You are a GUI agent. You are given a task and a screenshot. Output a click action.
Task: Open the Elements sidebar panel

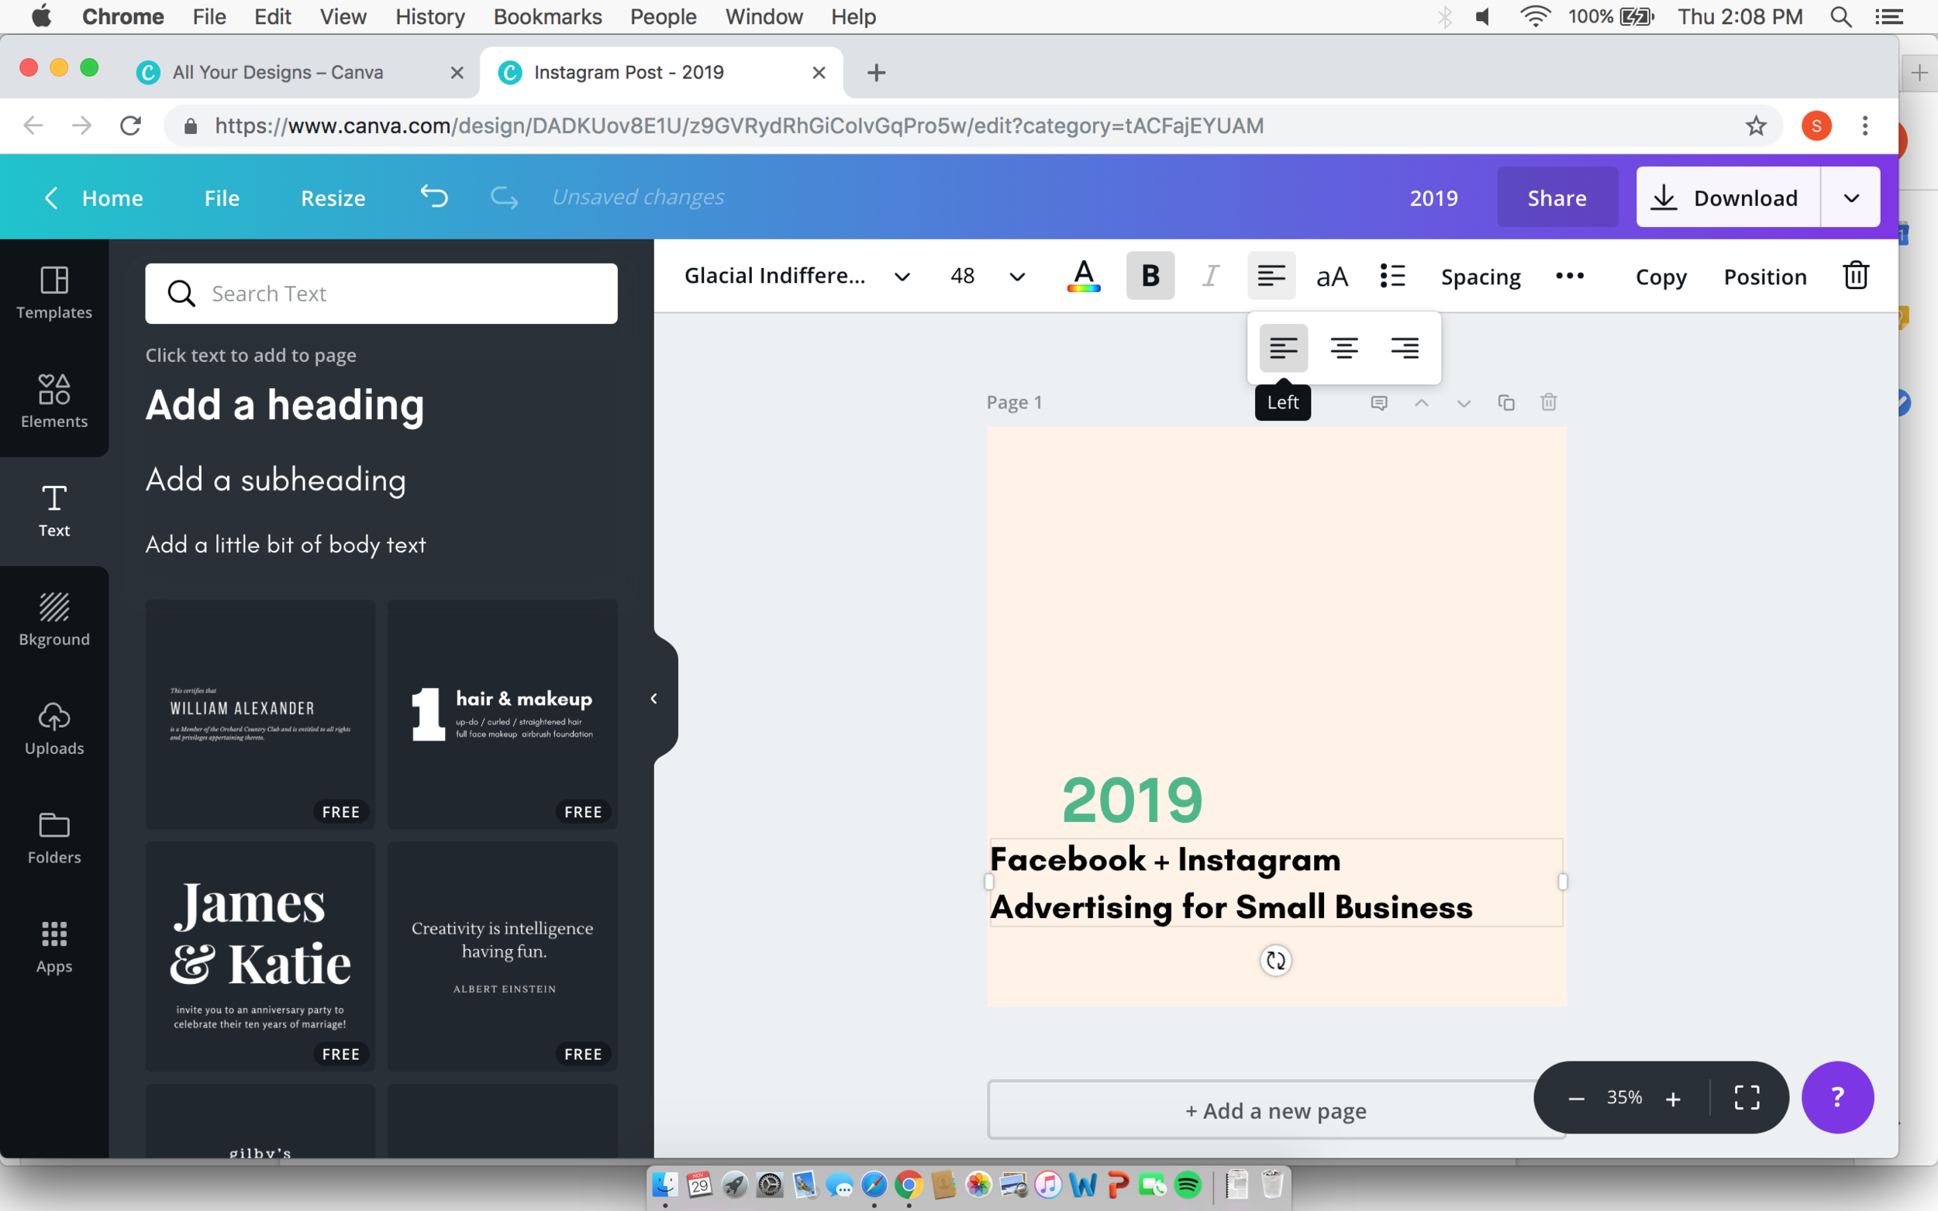[54, 401]
